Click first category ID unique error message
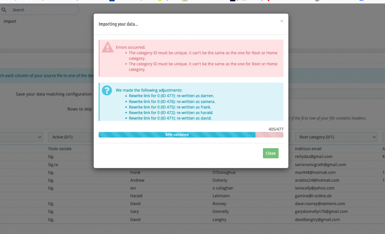The image size is (385, 234). pyautogui.click(x=203, y=56)
